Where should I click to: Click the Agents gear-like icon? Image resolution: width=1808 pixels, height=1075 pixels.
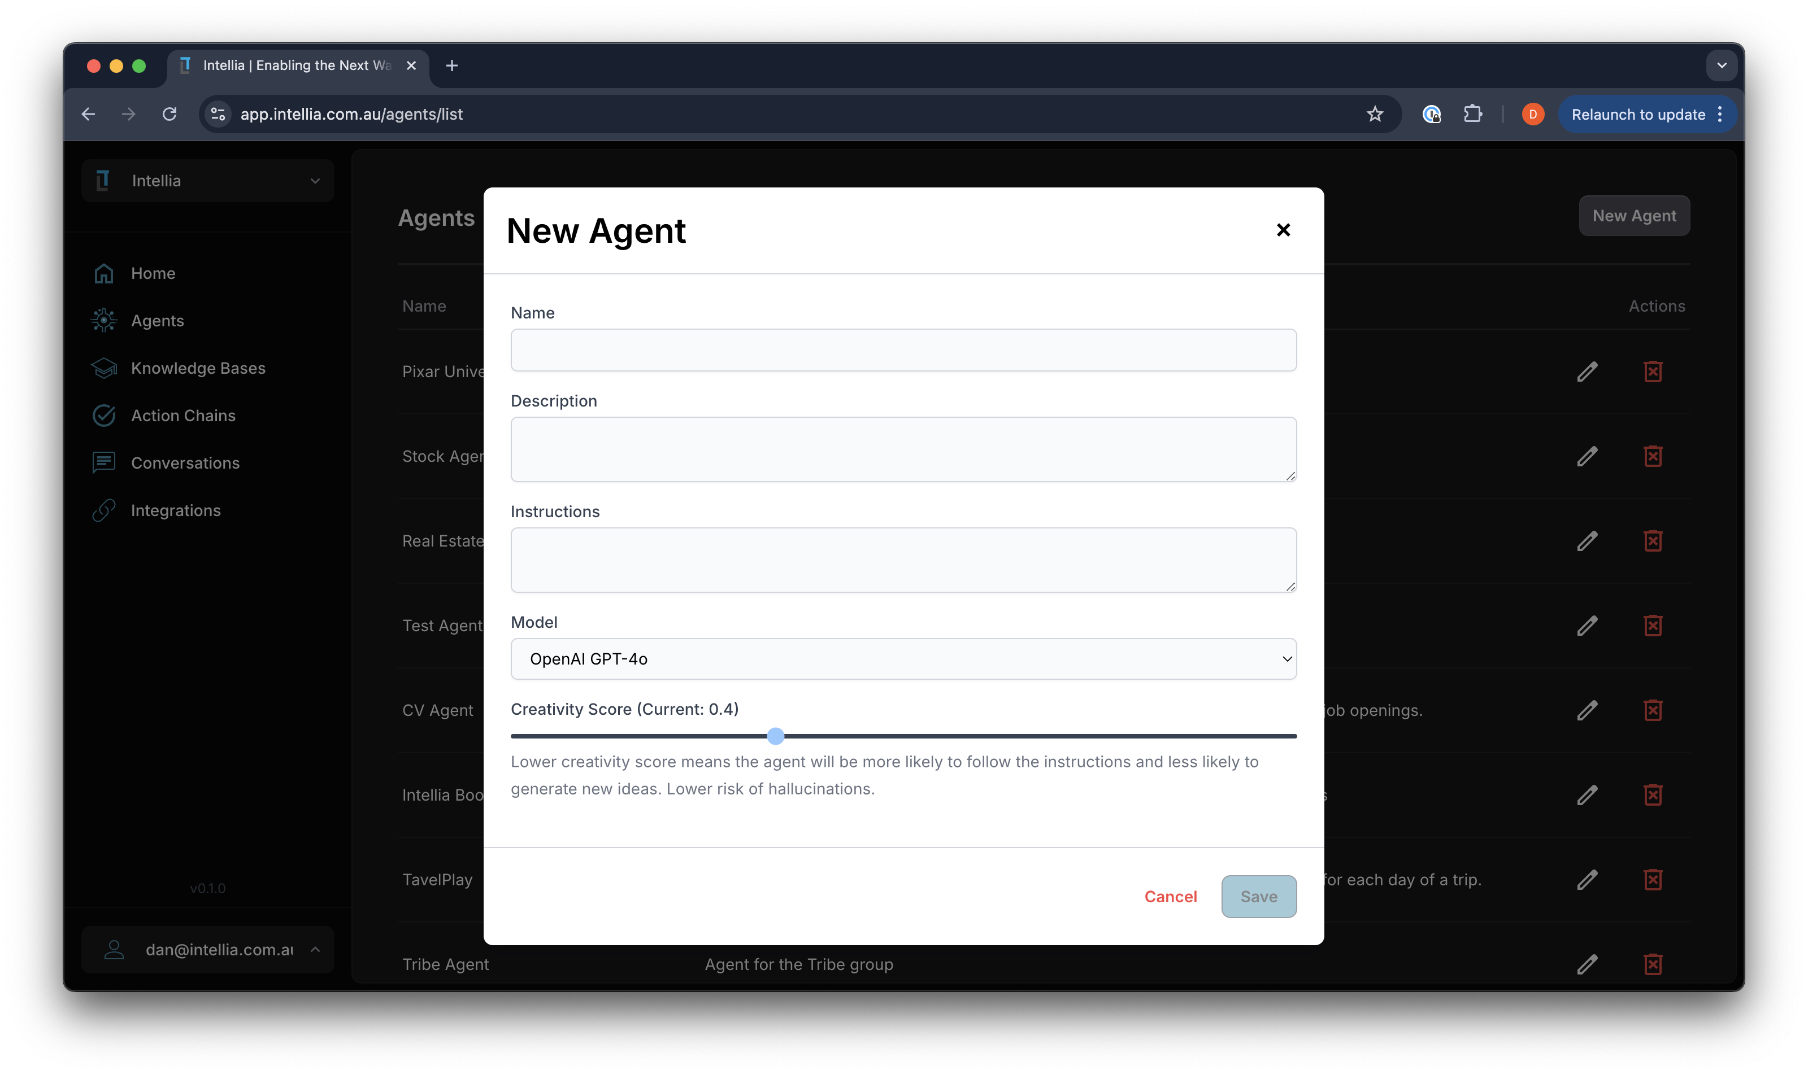point(103,320)
